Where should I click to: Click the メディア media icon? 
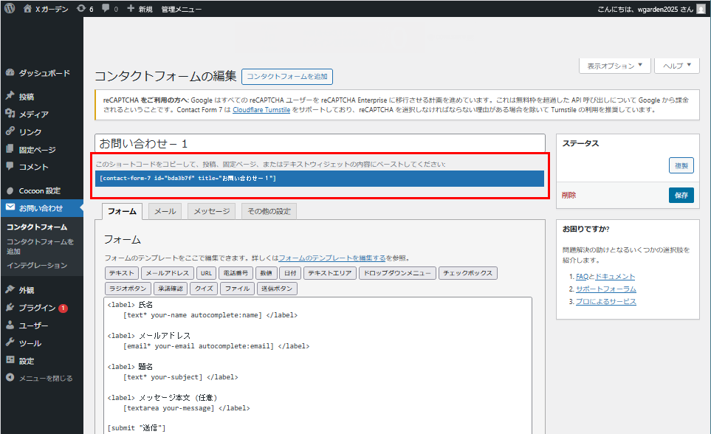[10, 114]
